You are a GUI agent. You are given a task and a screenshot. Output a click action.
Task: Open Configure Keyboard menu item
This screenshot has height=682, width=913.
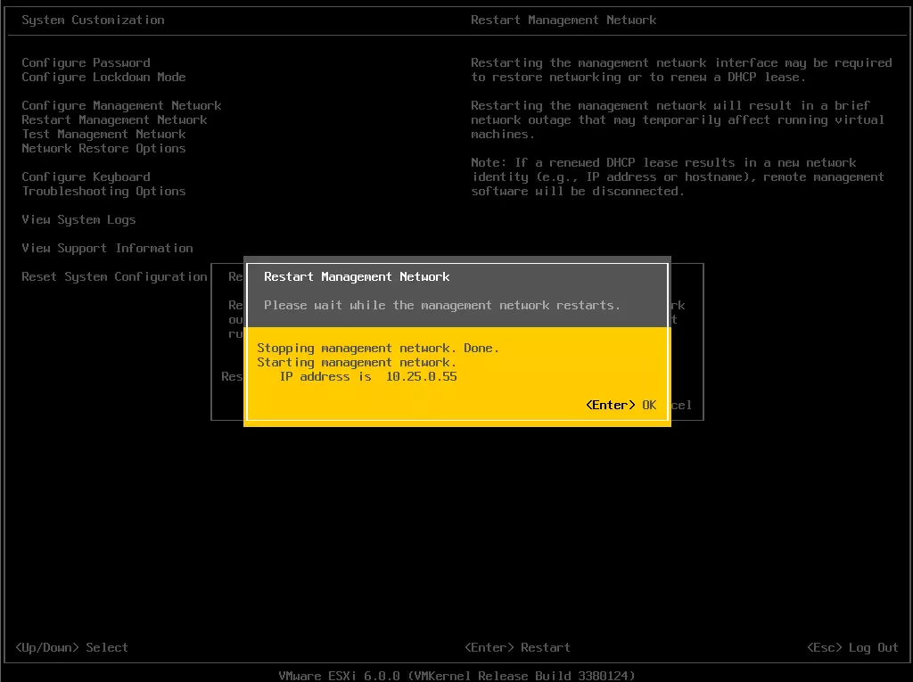[x=86, y=177]
